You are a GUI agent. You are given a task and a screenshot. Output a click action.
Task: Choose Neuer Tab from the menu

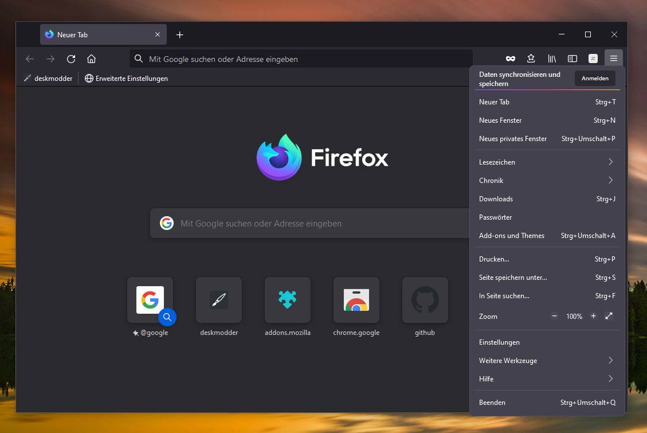tap(547, 102)
